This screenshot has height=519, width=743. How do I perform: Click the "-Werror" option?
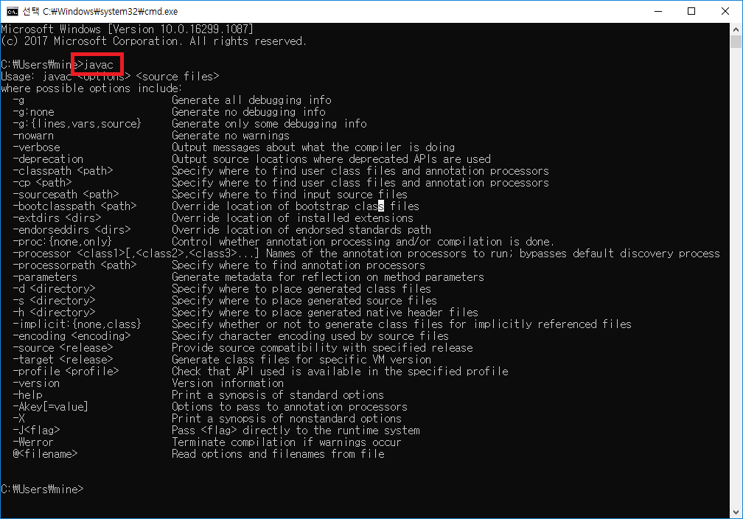coord(33,442)
